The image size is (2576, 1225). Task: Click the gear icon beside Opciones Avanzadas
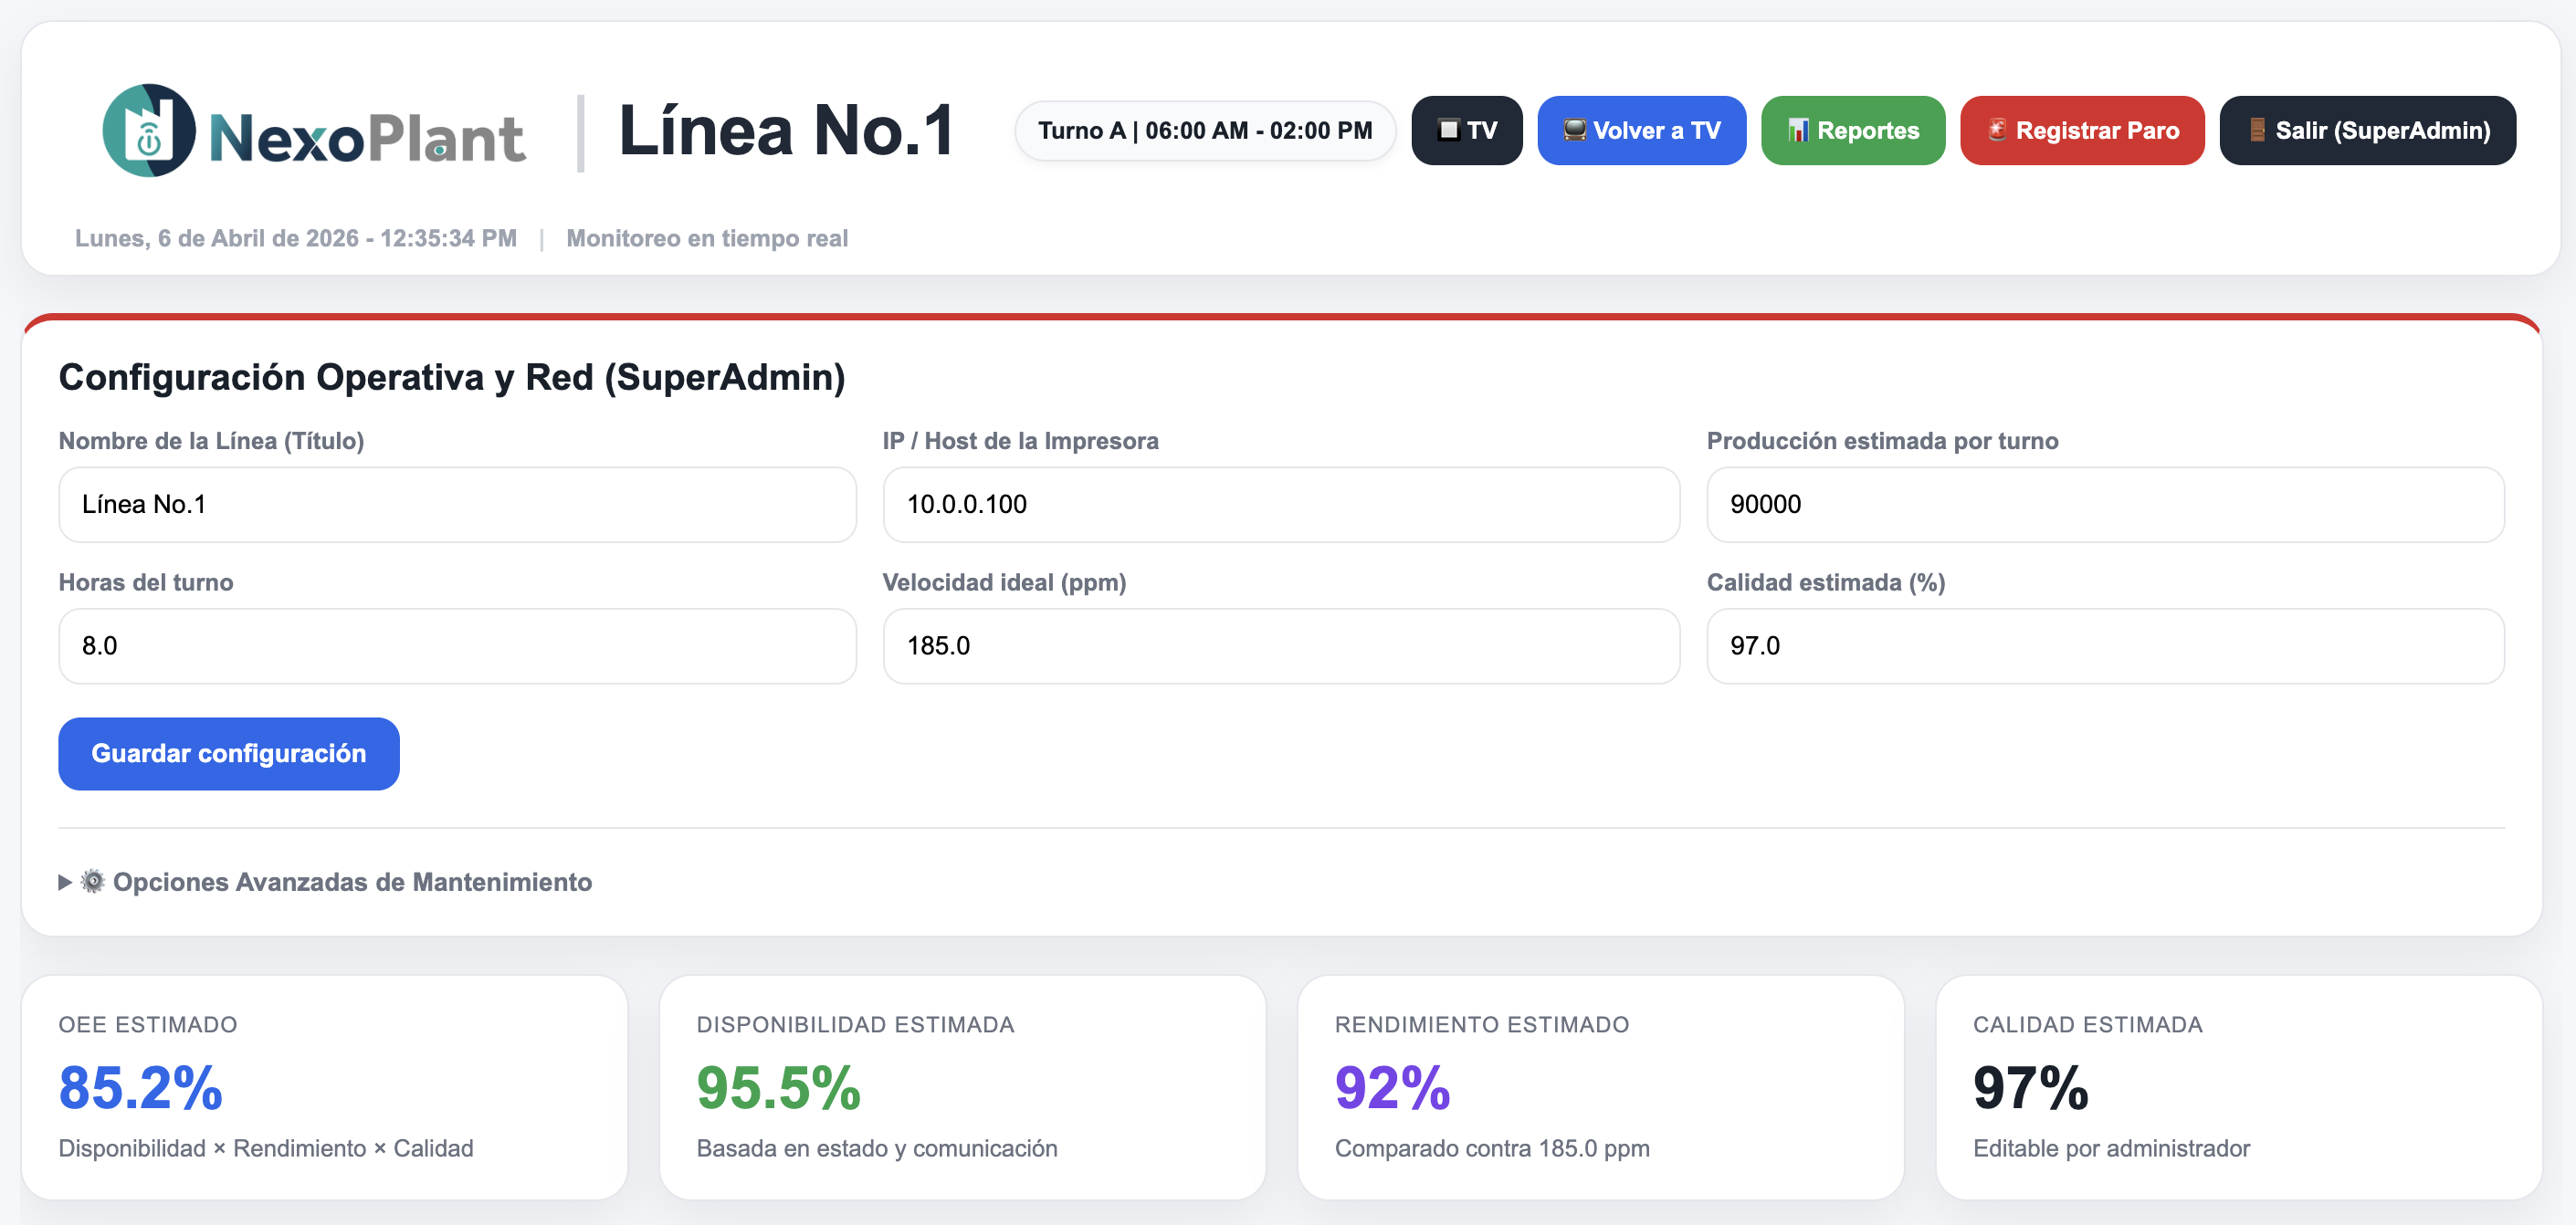tap(93, 881)
